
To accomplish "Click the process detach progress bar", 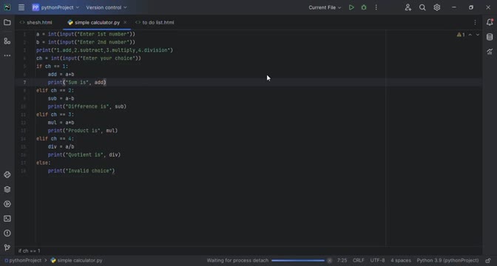I will point(298,260).
